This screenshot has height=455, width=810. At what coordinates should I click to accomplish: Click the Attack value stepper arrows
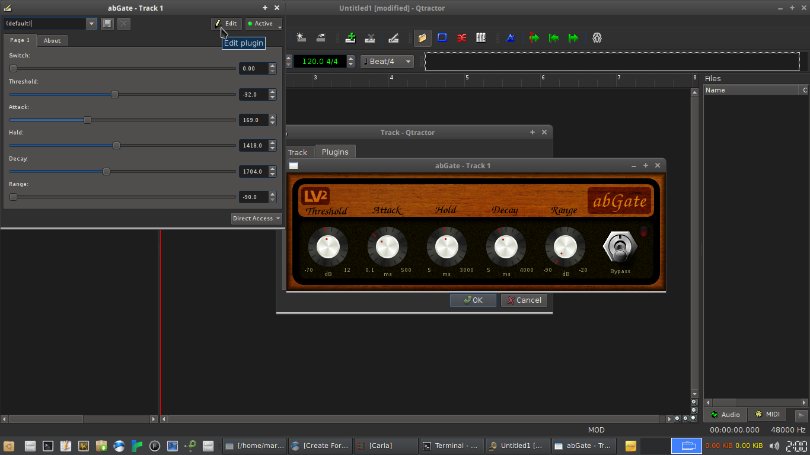273,120
